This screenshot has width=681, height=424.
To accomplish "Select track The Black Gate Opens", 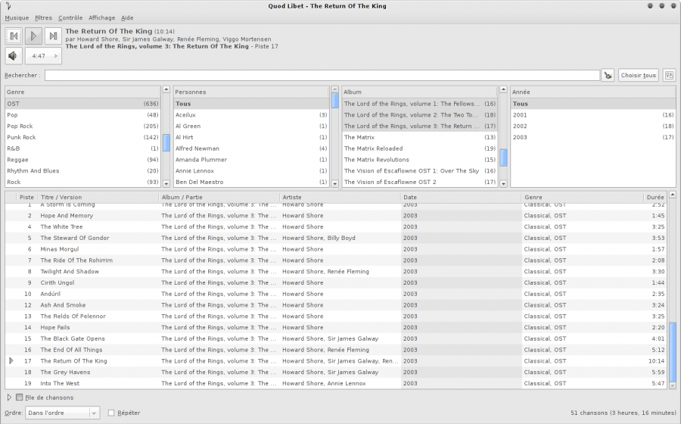I will (336, 339).
